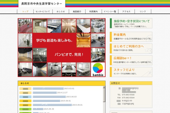
Task: Open イベント一覧 in the navigation bar
Action: pos(110,12)
